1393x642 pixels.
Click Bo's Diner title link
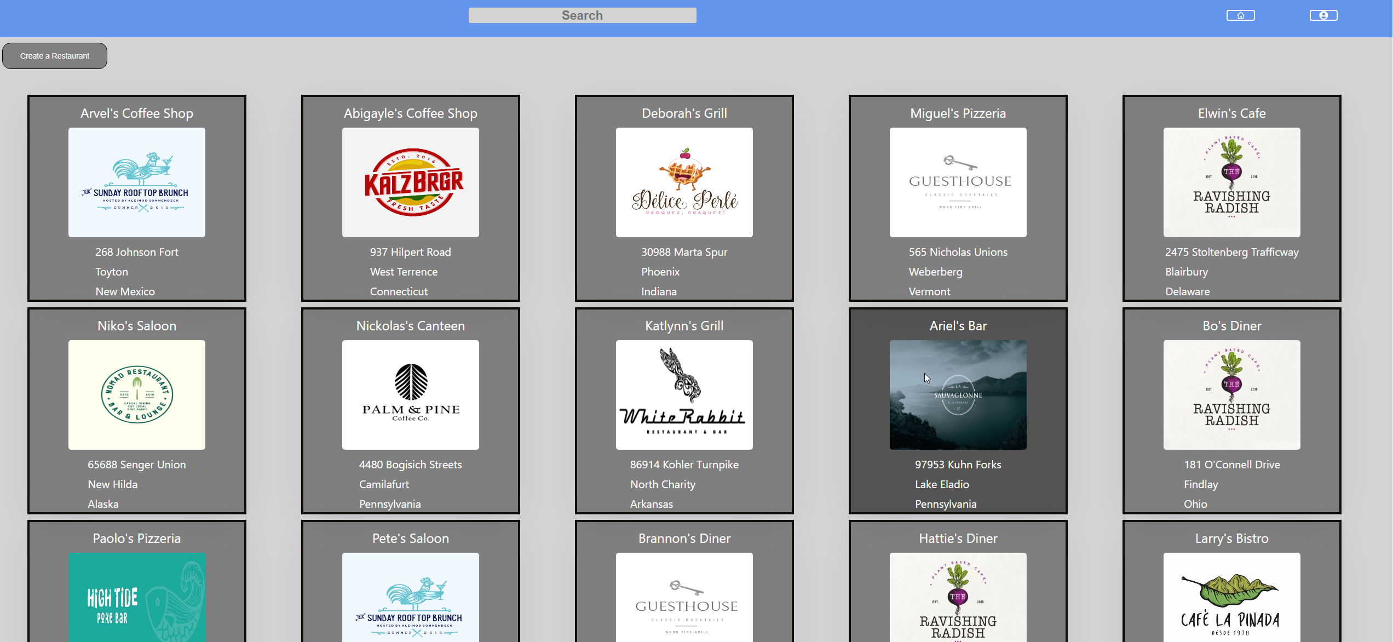tap(1232, 326)
